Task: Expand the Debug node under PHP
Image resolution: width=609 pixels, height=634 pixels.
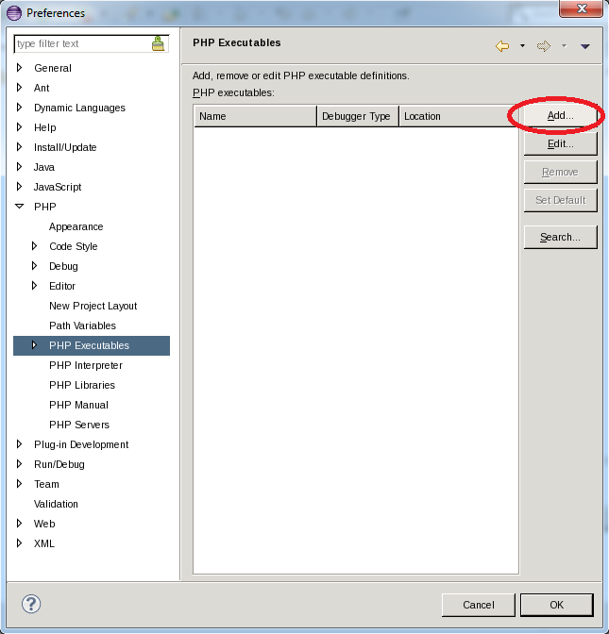Action: (x=34, y=266)
